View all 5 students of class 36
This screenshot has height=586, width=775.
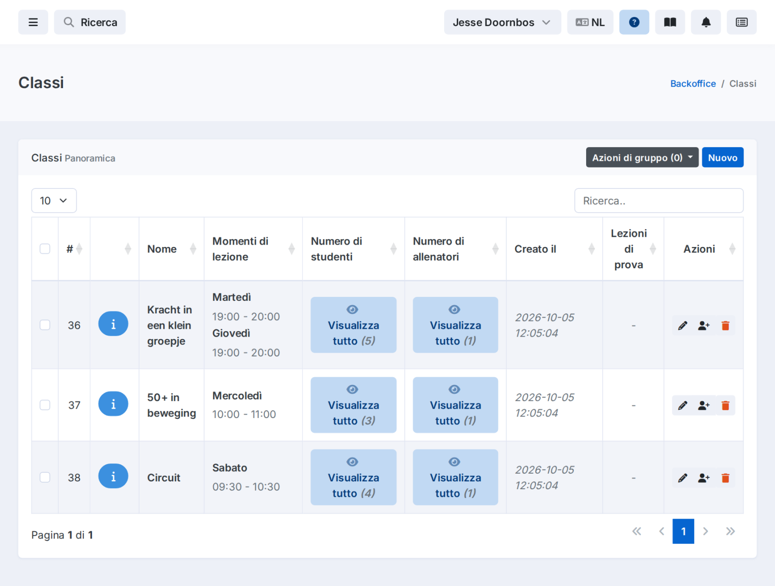[x=354, y=325]
